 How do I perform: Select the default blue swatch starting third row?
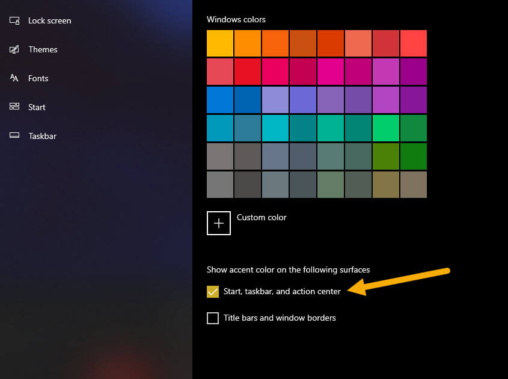[220, 100]
